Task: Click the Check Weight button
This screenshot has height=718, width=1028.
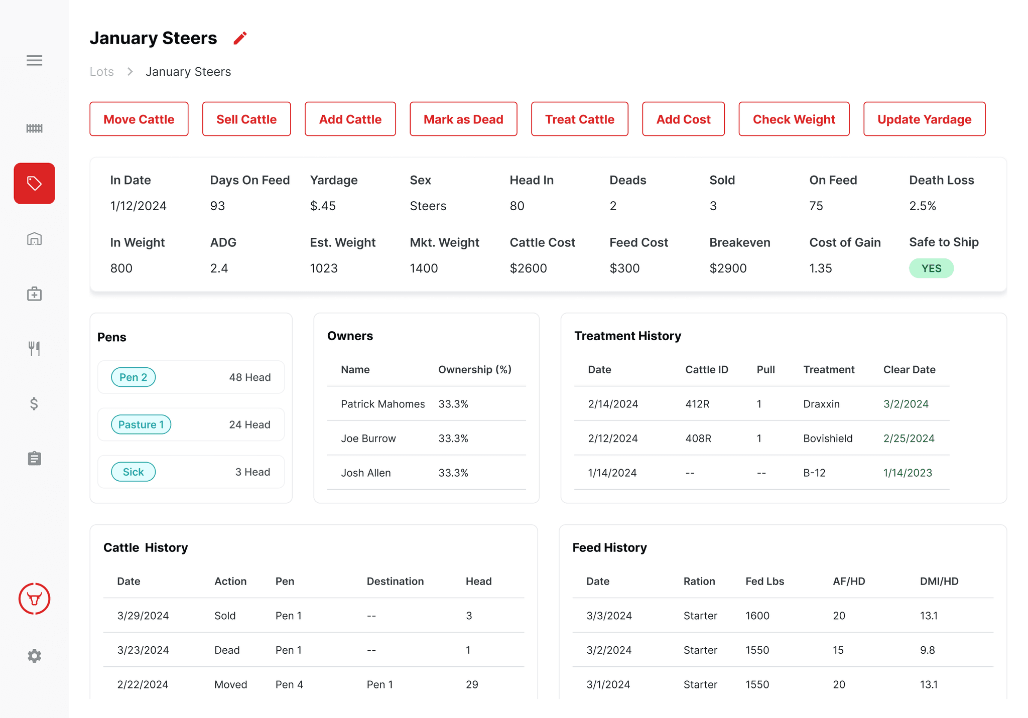Action: [x=794, y=119]
